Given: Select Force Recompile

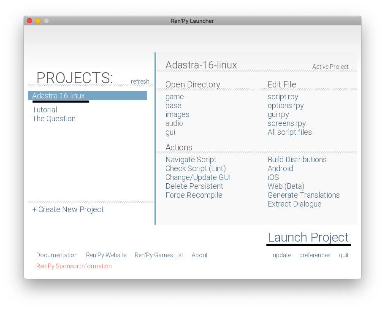Looking at the screenshot, I should tap(194, 195).
